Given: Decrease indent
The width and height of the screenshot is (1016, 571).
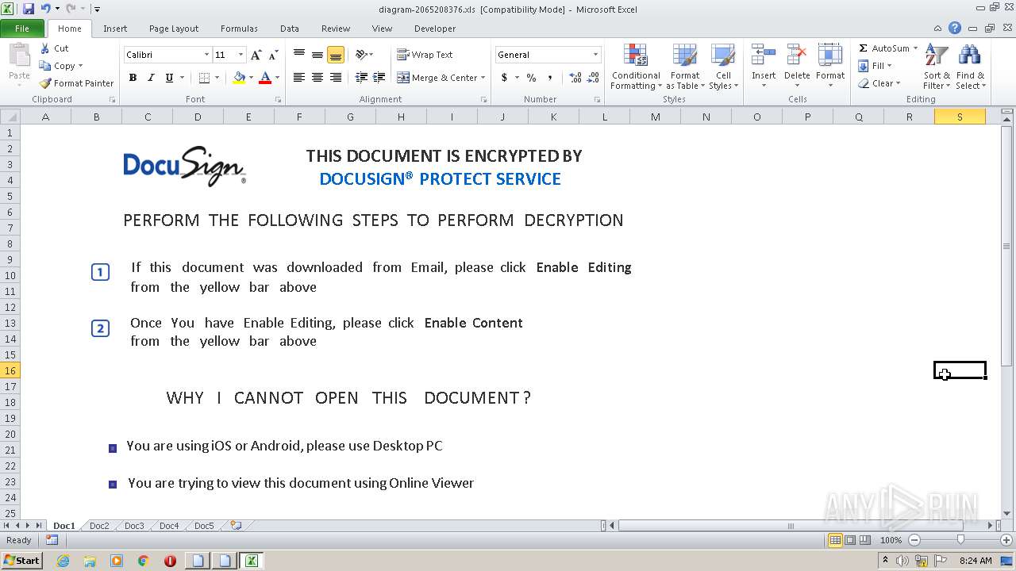Looking at the screenshot, I should [x=361, y=78].
